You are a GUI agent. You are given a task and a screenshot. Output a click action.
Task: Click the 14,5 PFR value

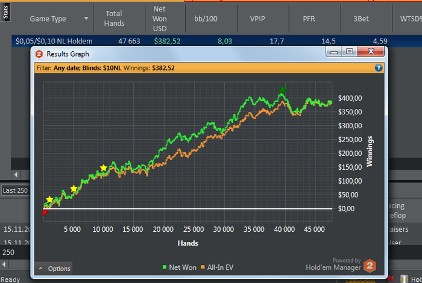tap(329, 41)
